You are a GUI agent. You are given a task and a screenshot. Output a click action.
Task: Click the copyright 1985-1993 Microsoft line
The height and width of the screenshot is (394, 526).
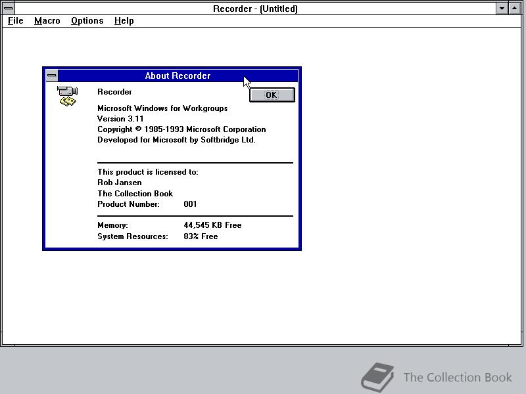[x=181, y=129]
